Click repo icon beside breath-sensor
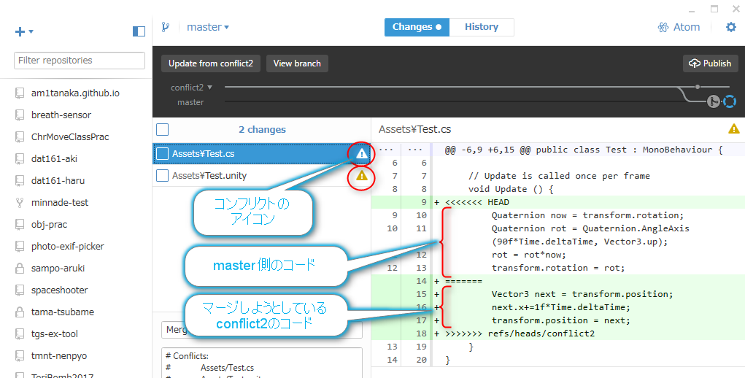The width and height of the screenshot is (745, 378). coord(20,115)
